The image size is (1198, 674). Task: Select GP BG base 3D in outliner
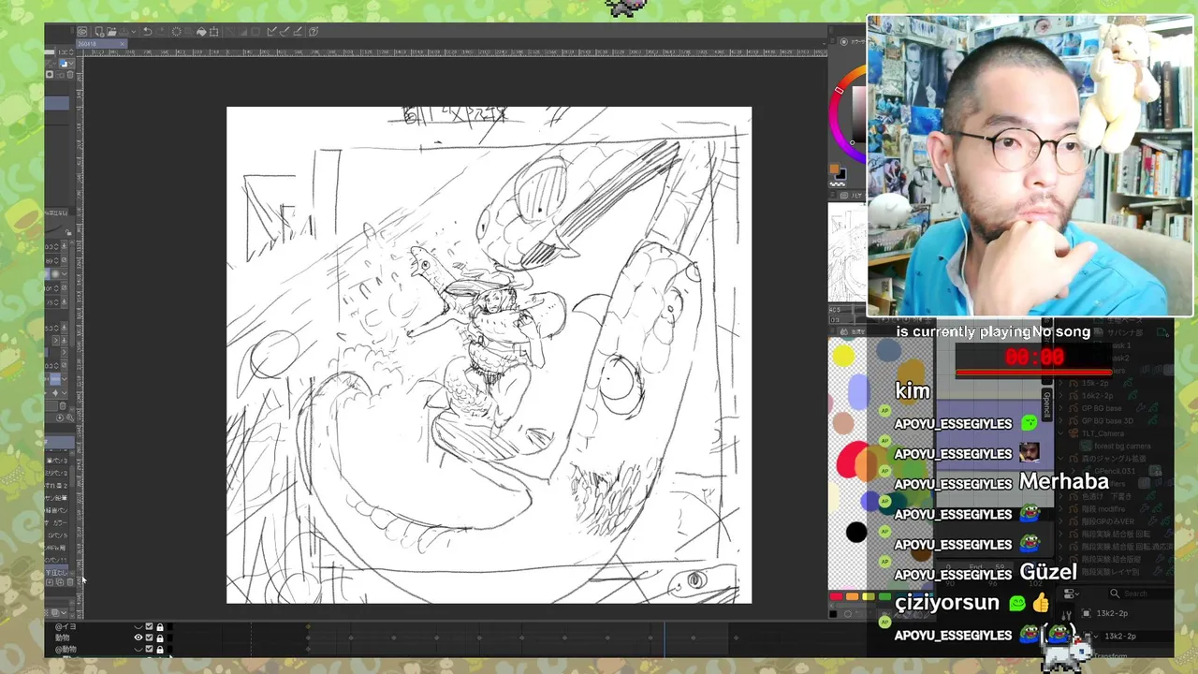tap(1107, 420)
